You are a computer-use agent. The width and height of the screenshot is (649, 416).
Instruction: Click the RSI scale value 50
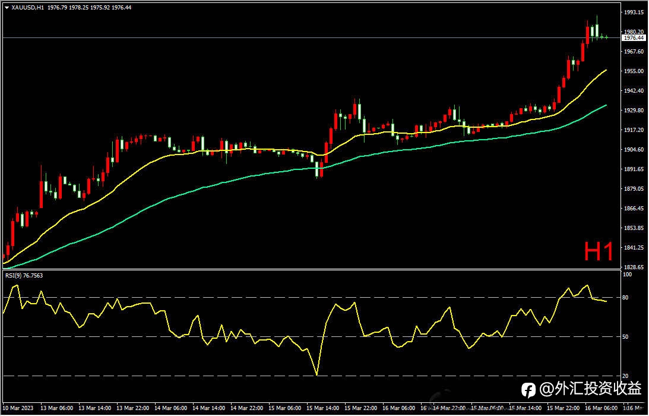point(625,338)
